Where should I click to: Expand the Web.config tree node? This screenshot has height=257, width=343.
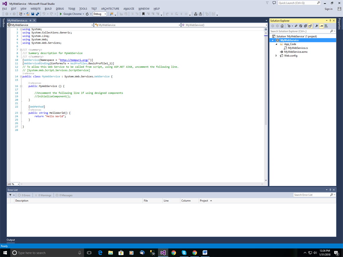(x=276, y=56)
